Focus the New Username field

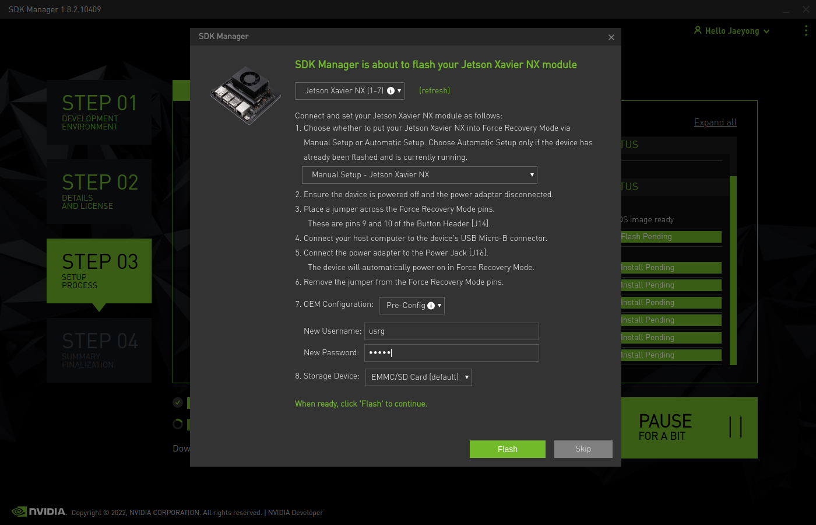point(452,331)
